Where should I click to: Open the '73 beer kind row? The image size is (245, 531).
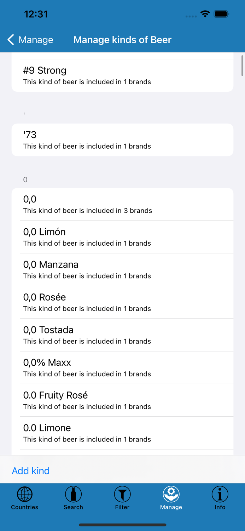pyautogui.click(x=122, y=140)
